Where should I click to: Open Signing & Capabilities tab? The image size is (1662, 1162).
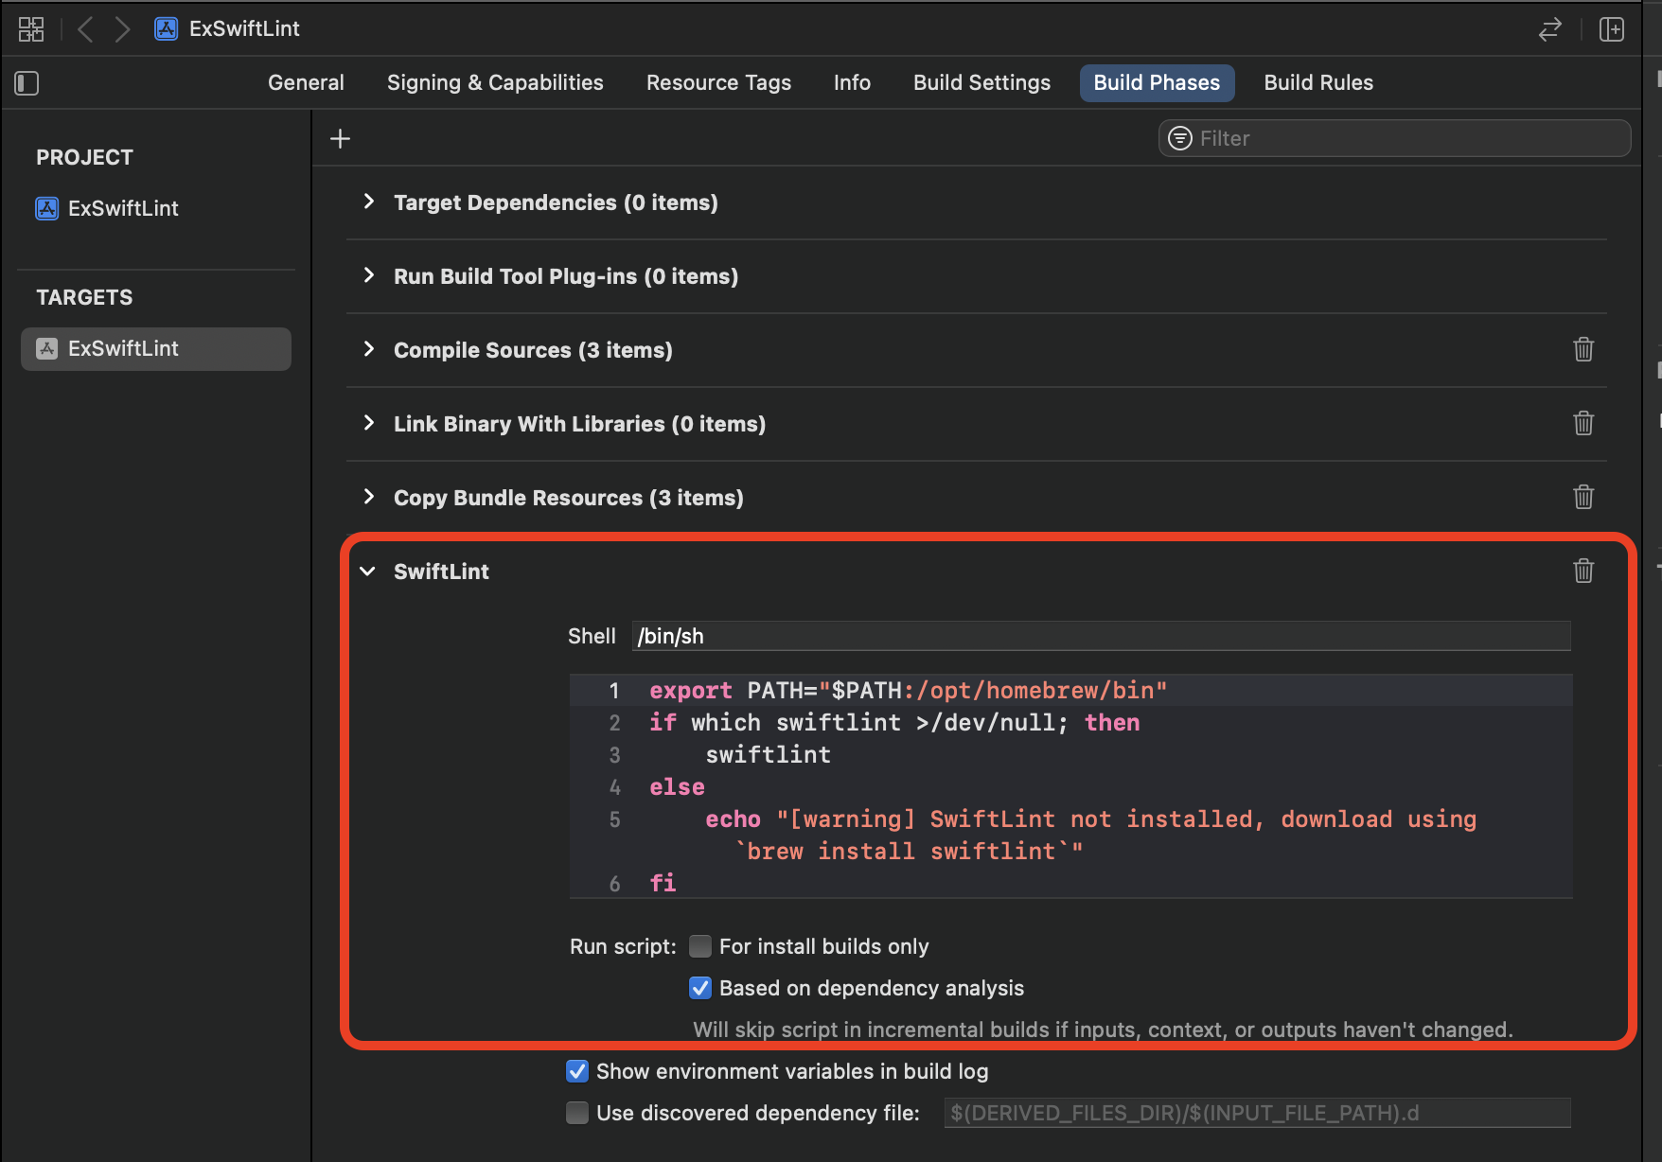coord(495,83)
